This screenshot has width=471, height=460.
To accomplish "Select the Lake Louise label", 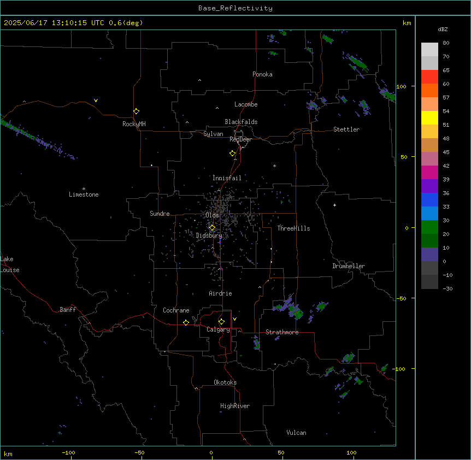I will (x=10, y=264).
